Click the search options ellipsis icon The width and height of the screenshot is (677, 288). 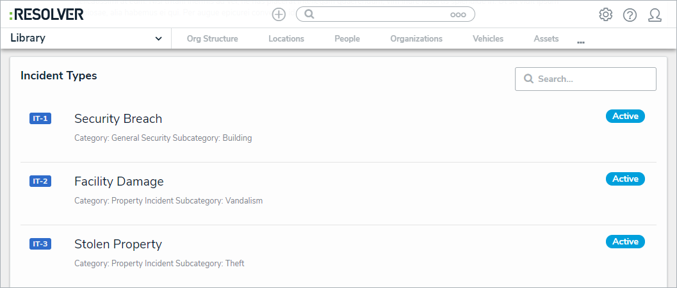coord(458,14)
